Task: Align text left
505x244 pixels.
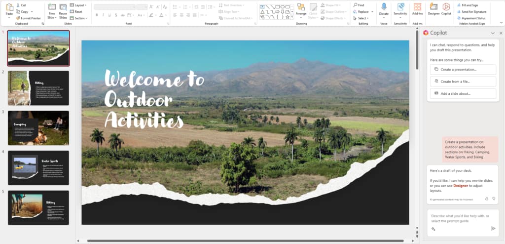Action: (x=175, y=15)
